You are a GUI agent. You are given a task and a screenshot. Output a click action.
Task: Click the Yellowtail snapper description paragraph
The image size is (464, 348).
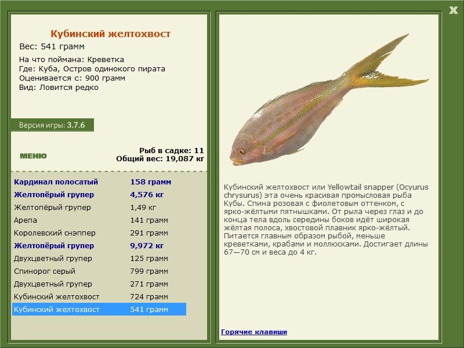(x=326, y=220)
